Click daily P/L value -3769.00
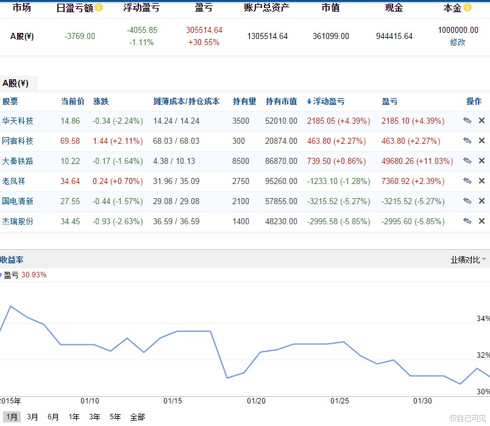The height and width of the screenshot is (426, 490). [80, 36]
